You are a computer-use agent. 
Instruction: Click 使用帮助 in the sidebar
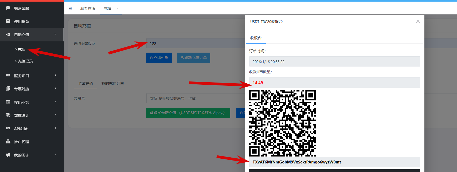point(22,22)
